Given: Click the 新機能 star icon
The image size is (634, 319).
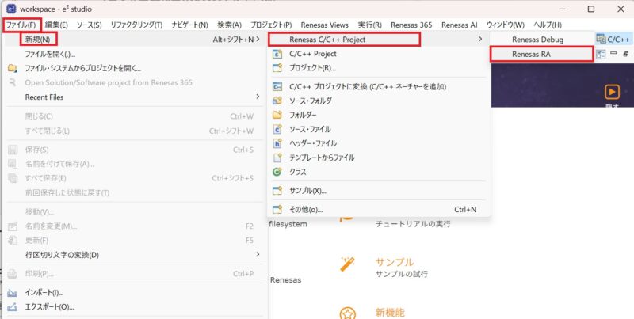Looking at the screenshot, I should pos(348,313).
